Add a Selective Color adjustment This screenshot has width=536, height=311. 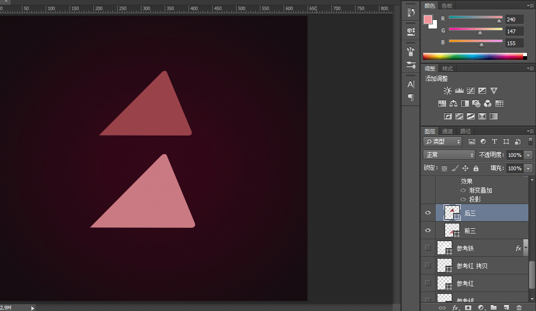482,117
